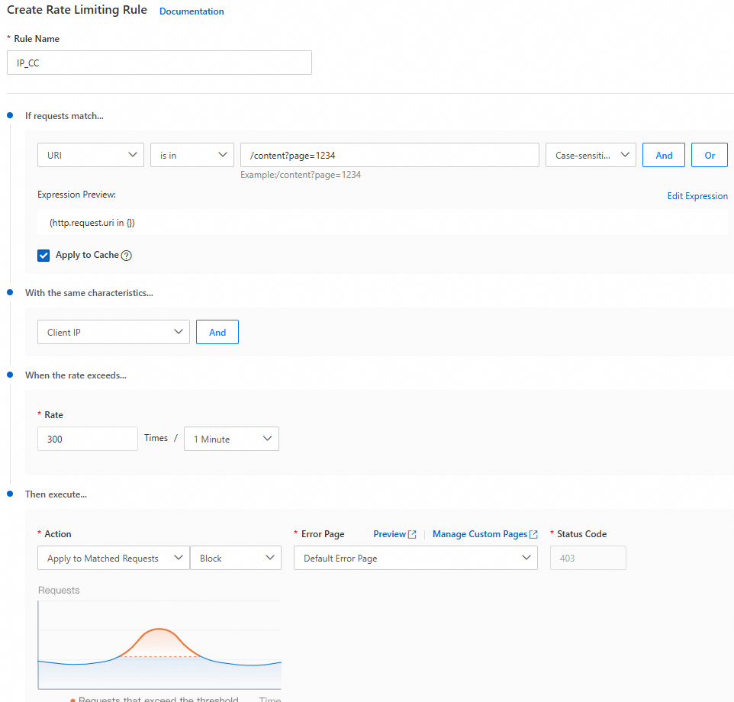Open the Case-sensitive dropdown
The width and height of the screenshot is (734, 702).
[591, 155]
